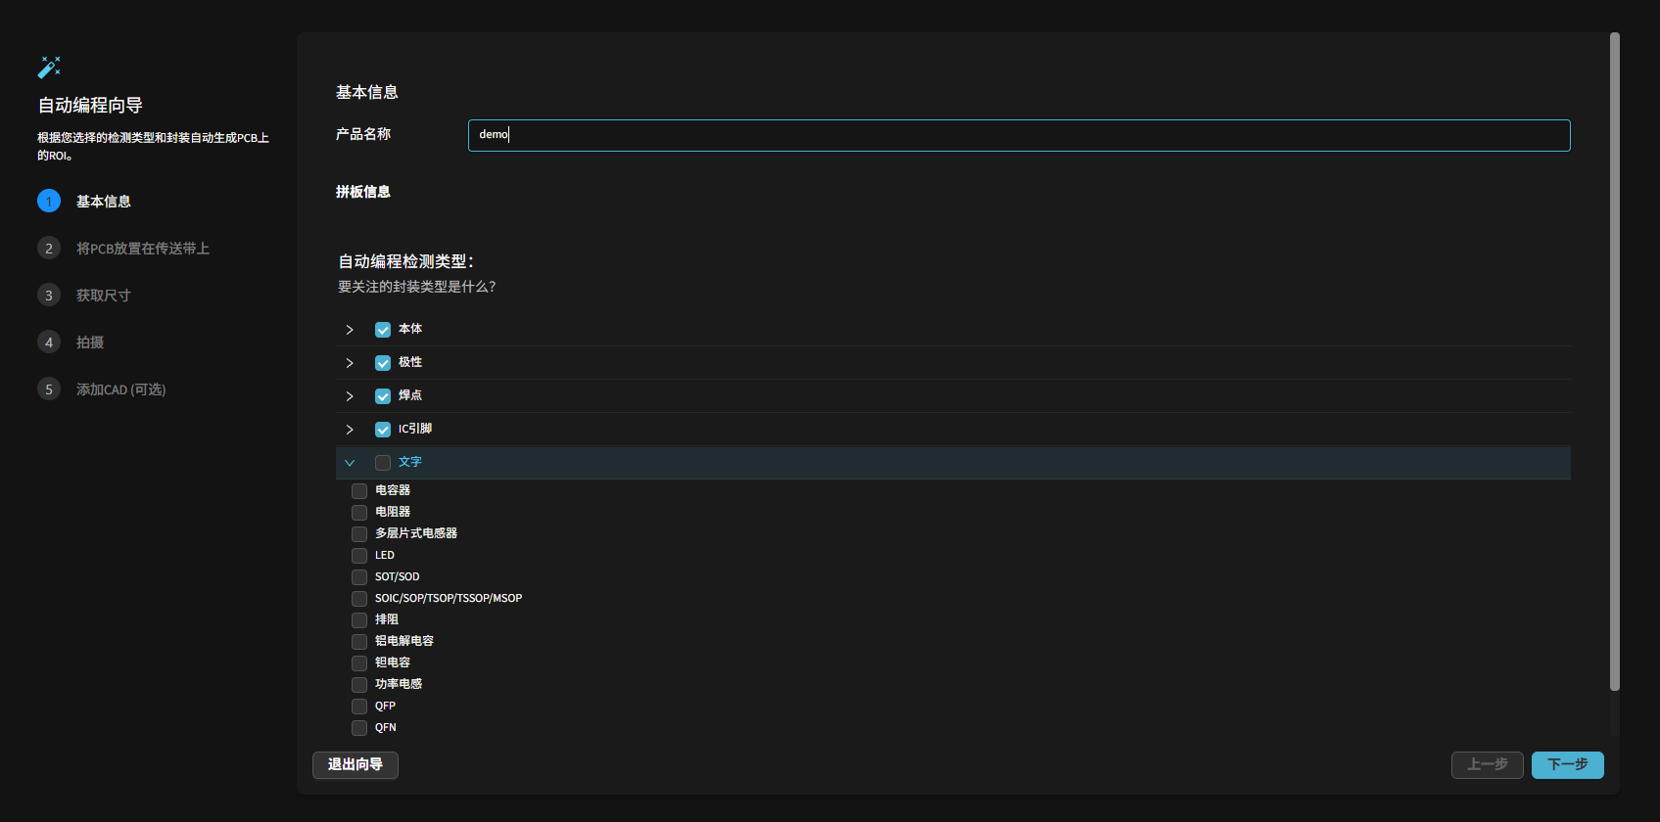Collapse the 文字 category chevron

coord(350,463)
